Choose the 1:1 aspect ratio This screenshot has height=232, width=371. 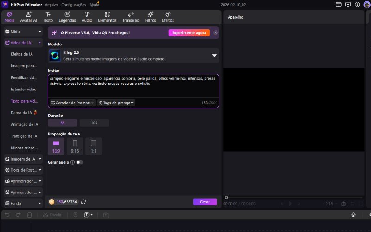tap(94, 146)
